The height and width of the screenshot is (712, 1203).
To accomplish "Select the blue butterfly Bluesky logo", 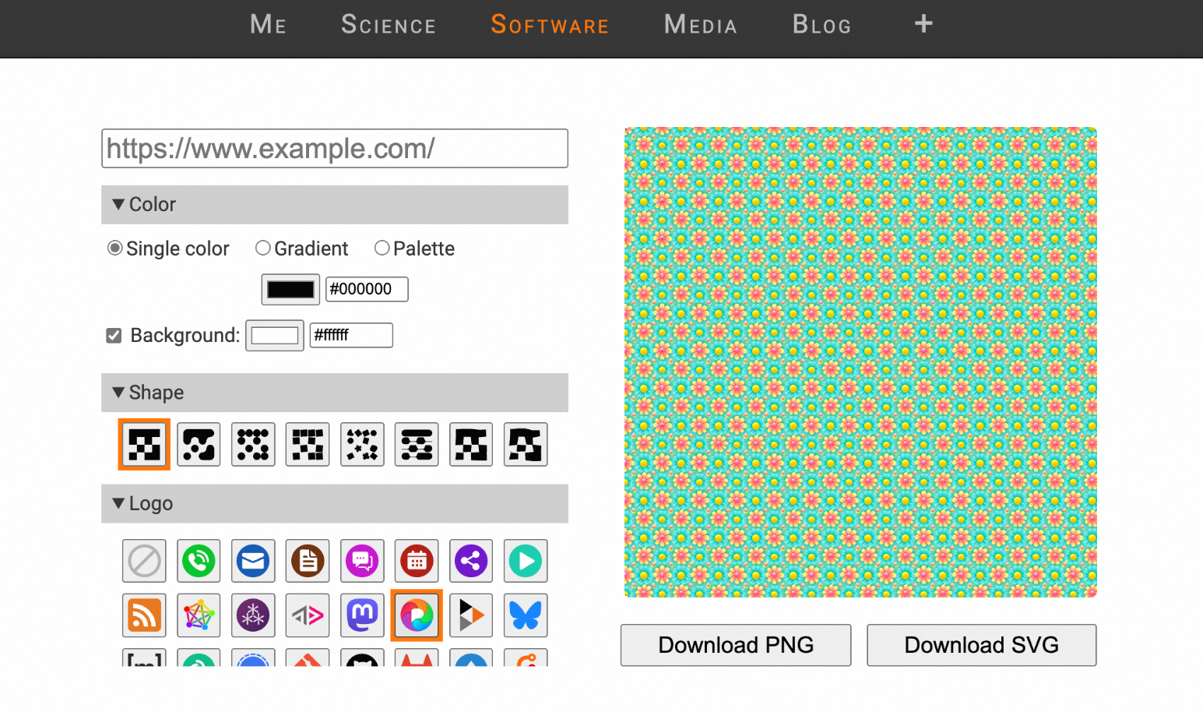I will click(x=526, y=615).
